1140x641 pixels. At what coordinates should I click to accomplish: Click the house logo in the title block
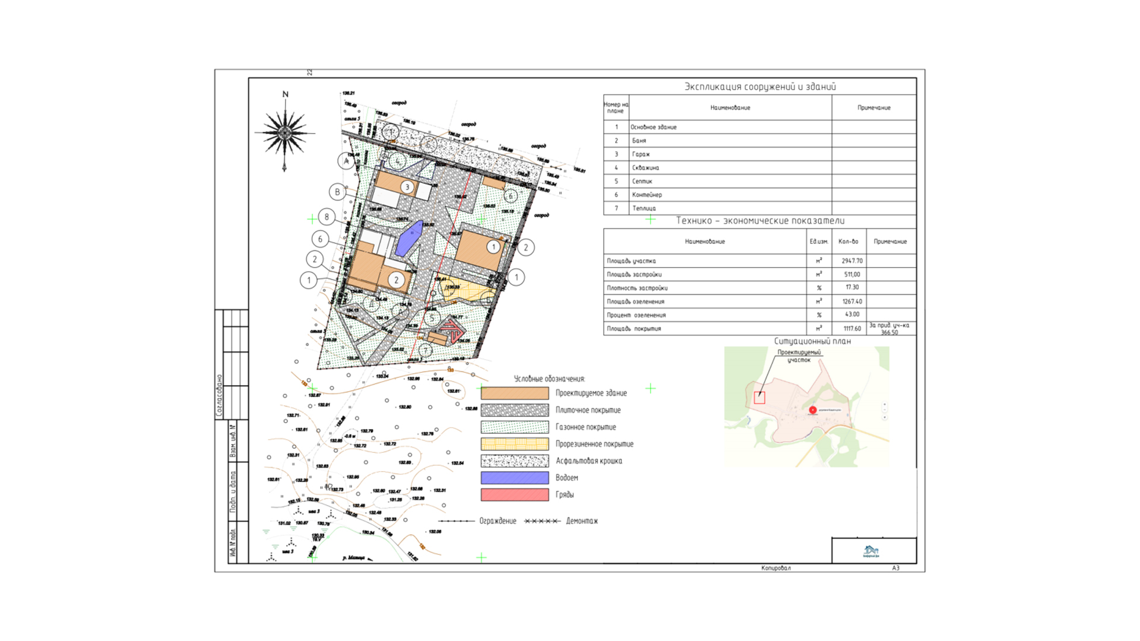[x=871, y=551]
